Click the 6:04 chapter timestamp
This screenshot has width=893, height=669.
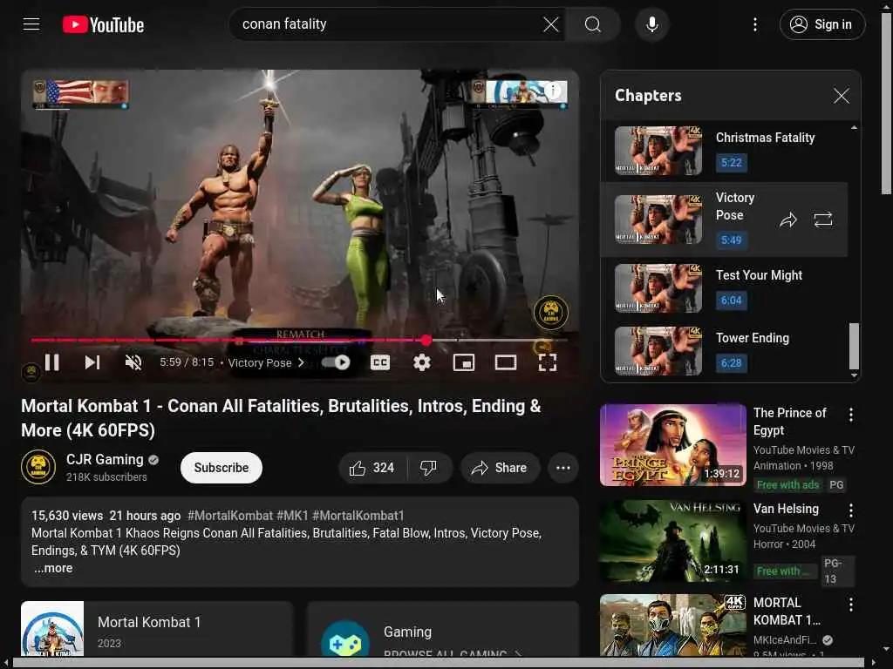[x=732, y=301]
